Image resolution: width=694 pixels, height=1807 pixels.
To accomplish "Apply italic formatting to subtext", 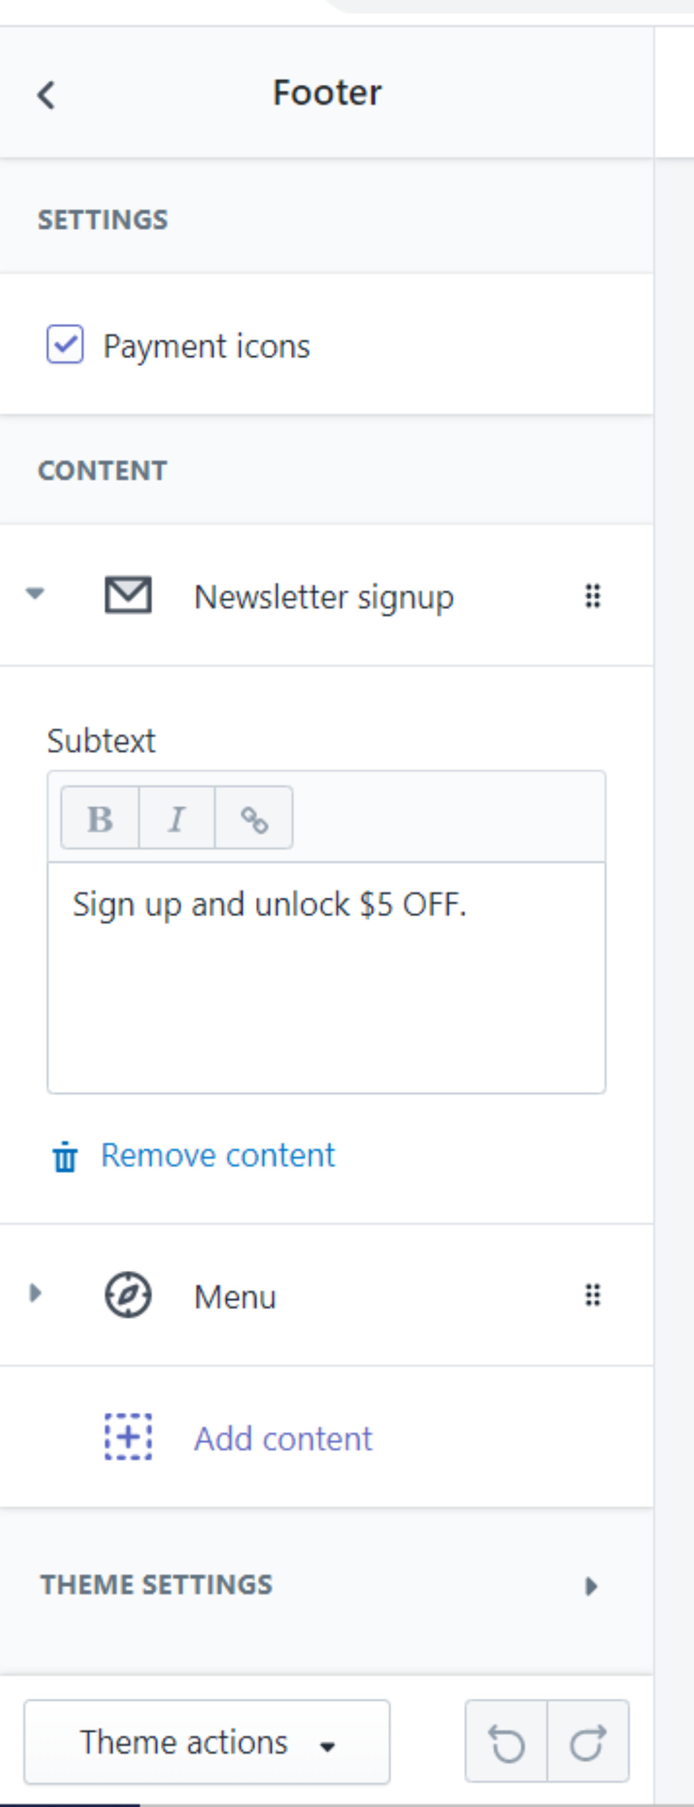I will pos(177,818).
